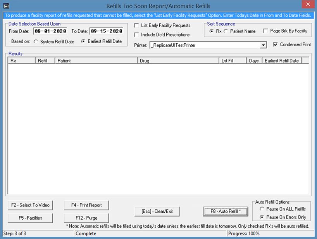Click the F12 - Purge button

(x=86, y=218)
